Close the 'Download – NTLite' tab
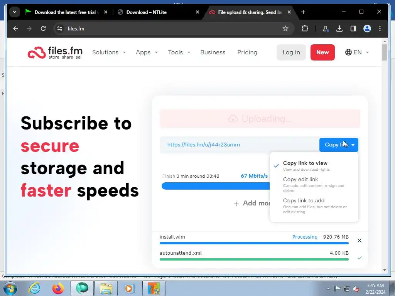Viewport: 395px width, 296px height. pyautogui.click(x=197, y=12)
